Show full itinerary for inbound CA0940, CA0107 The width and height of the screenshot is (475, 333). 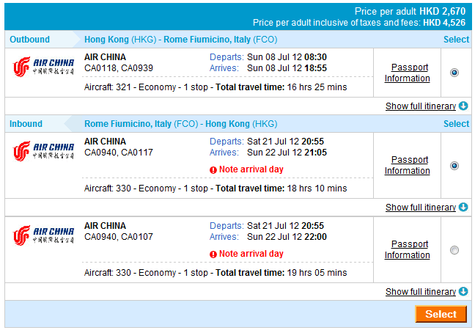pyautogui.click(x=420, y=292)
